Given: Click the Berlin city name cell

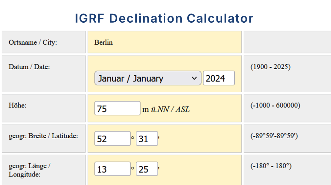Looking at the screenshot, I should (x=104, y=42).
